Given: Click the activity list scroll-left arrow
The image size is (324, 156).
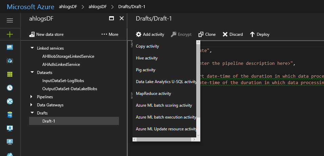Looking at the screenshot, I should [135, 139].
